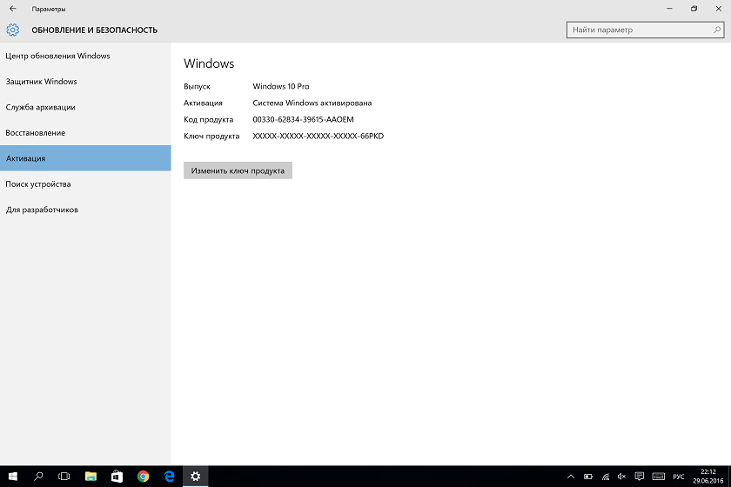Select the Активация section
This screenshot has width=731, height=487.
coord(85,158)
